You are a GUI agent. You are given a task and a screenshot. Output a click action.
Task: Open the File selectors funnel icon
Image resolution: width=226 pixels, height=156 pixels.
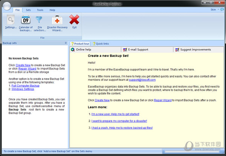(39, 20)
